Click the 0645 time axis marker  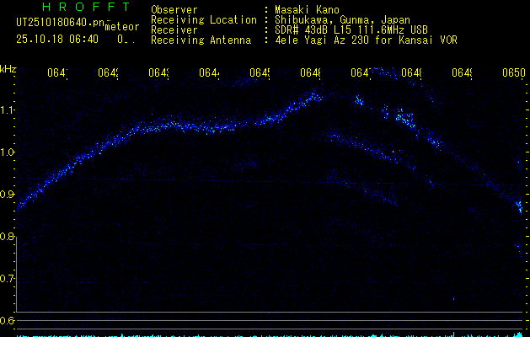(260, 72)
